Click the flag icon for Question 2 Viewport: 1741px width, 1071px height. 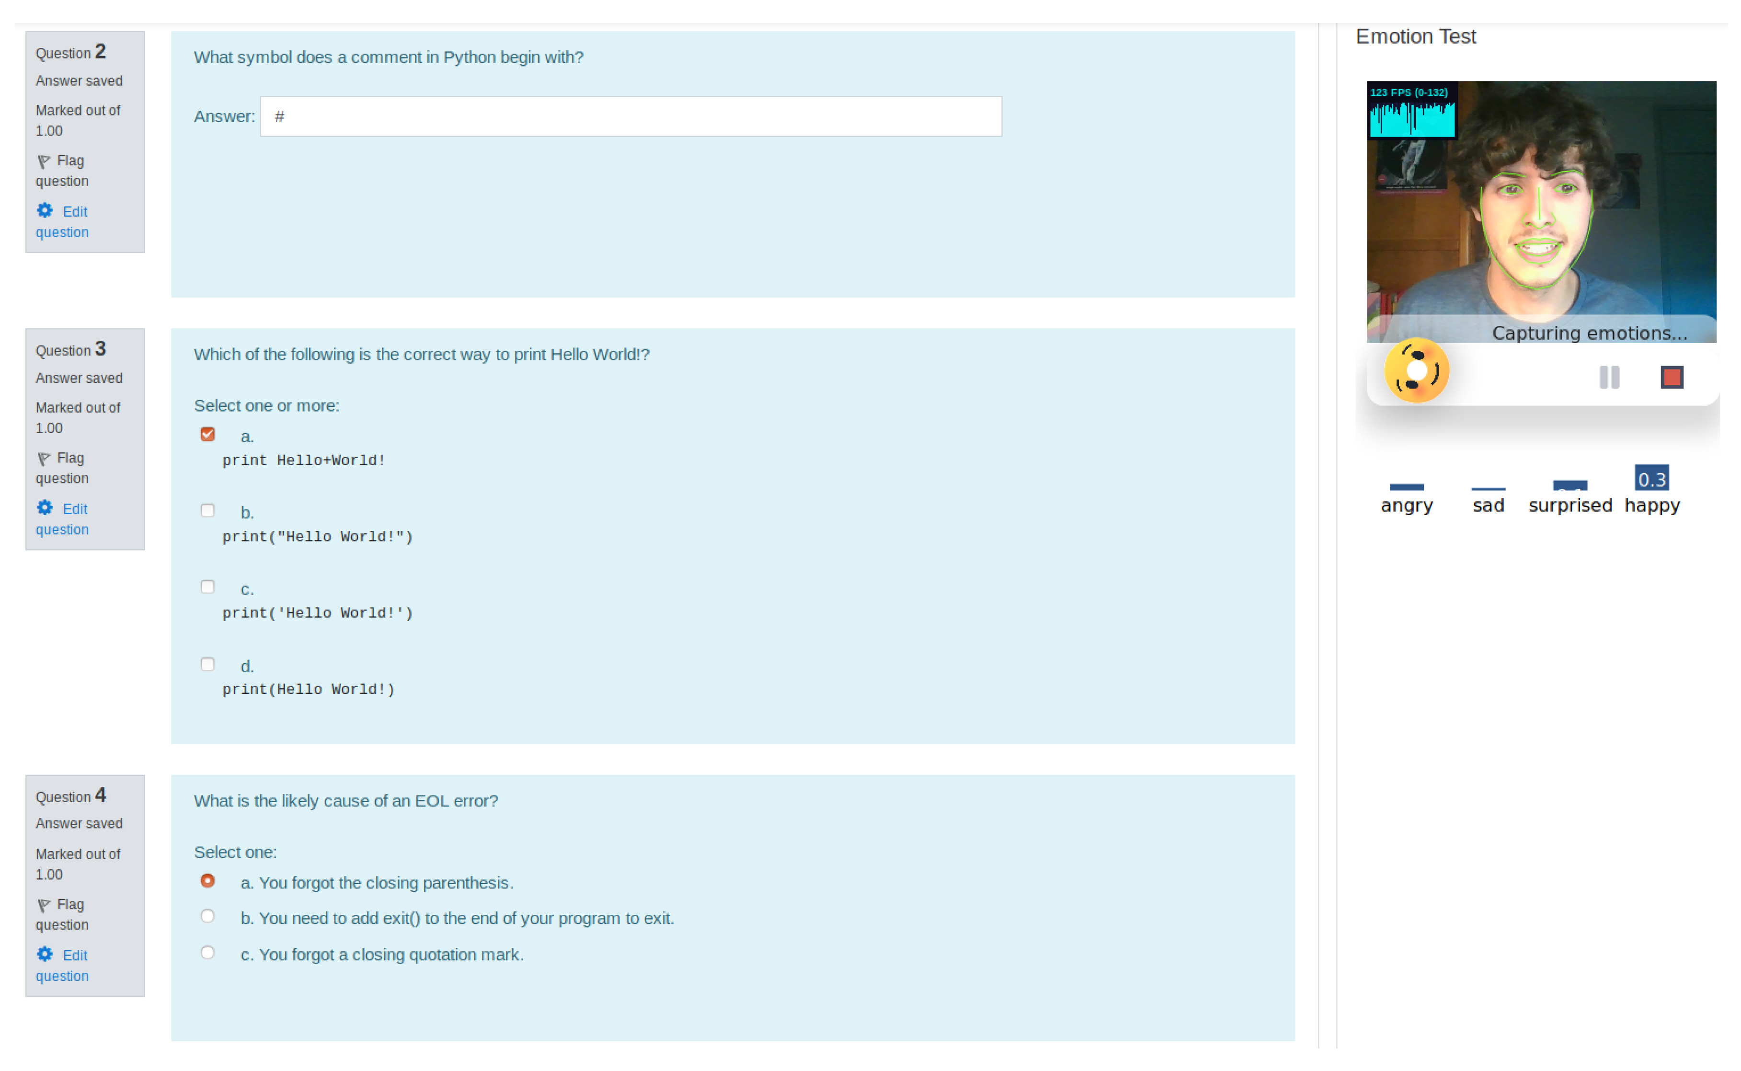(44, 161)
